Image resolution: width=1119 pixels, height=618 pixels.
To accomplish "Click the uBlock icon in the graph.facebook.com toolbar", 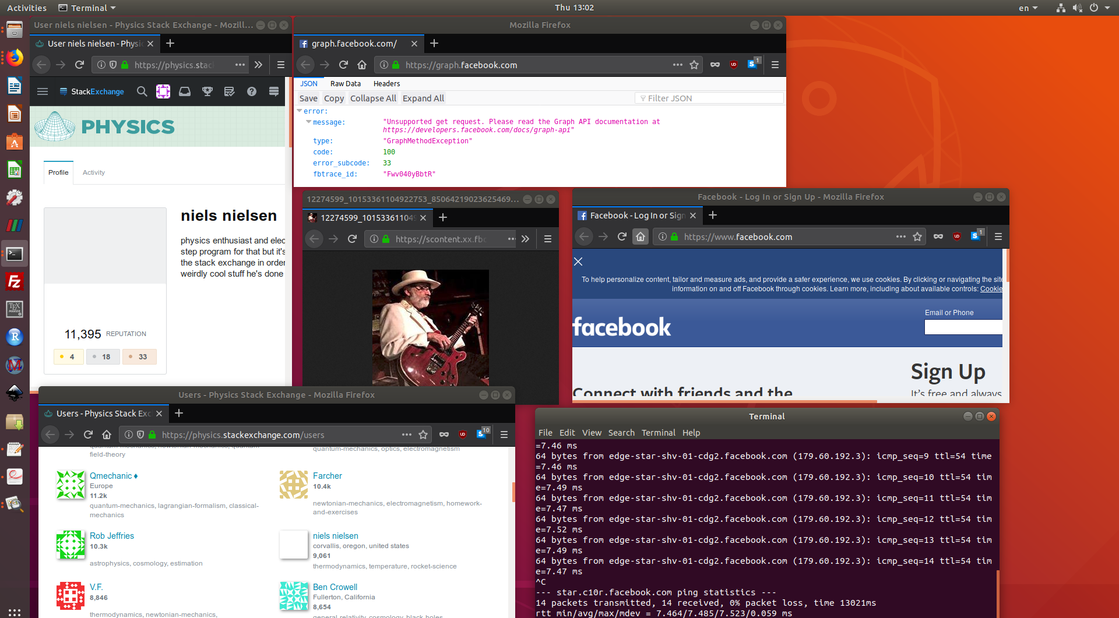I will [734, 65].
